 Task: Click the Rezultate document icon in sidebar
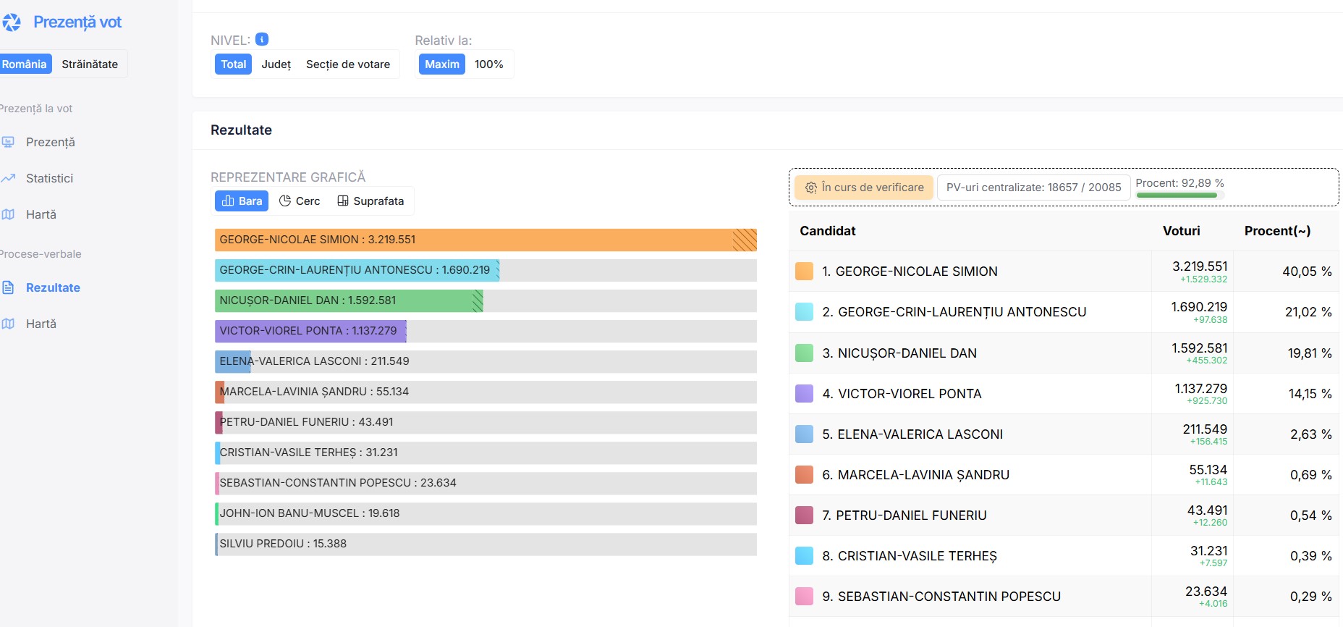(9, 287)
